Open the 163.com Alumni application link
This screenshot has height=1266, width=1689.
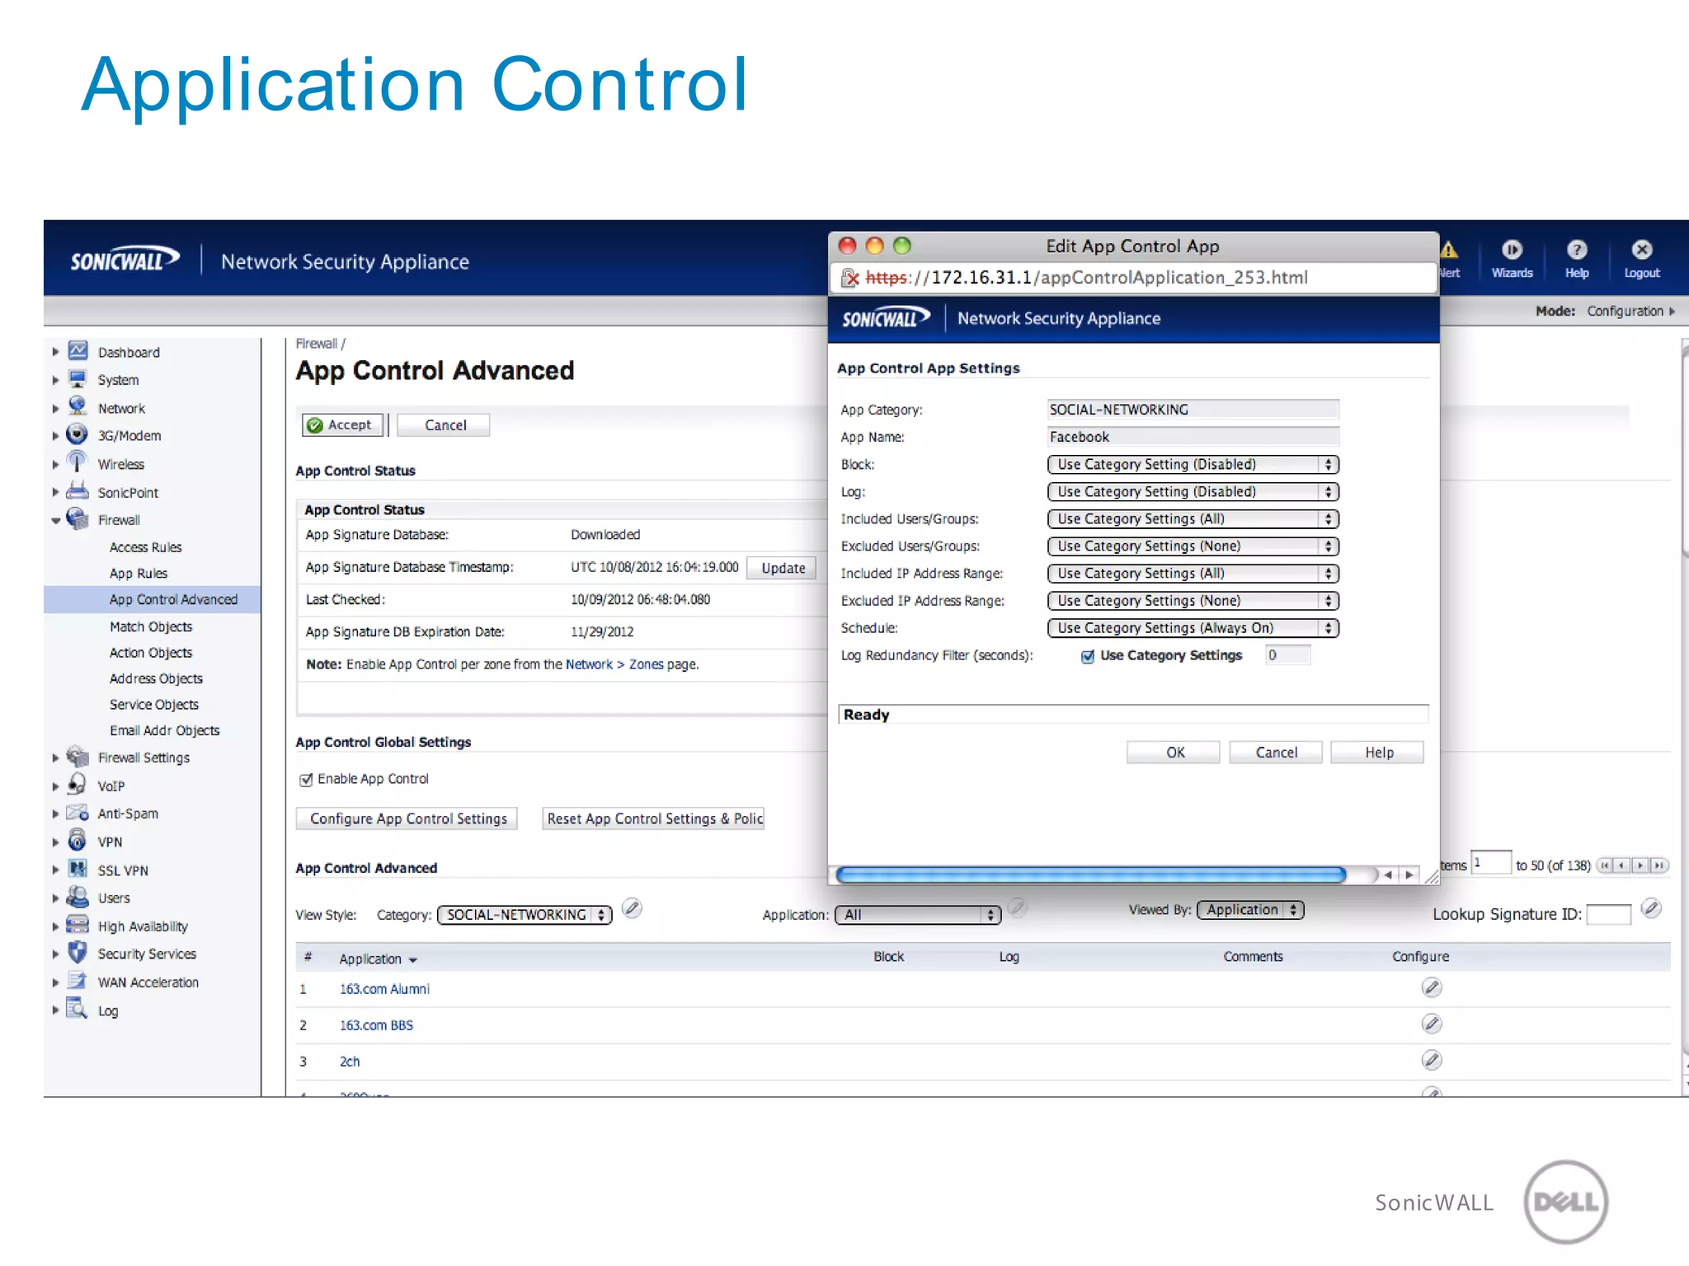pos(384,989)
